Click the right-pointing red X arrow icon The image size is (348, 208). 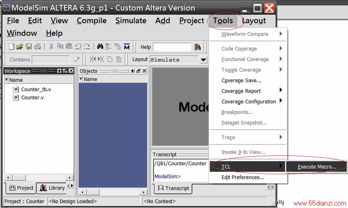point(101,59)
